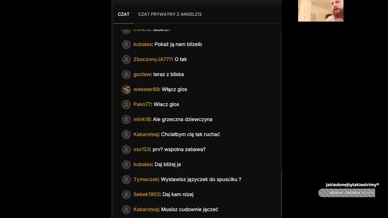Click kubalas avatar beside 'Pokaż ją nam' message
The height and width of the screenshot is (218, 388).
[126, 45]
